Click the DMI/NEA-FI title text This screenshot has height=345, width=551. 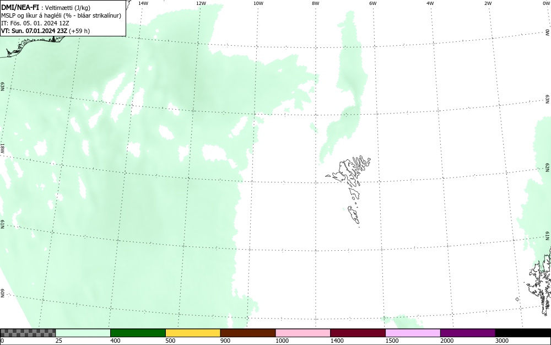20,7
